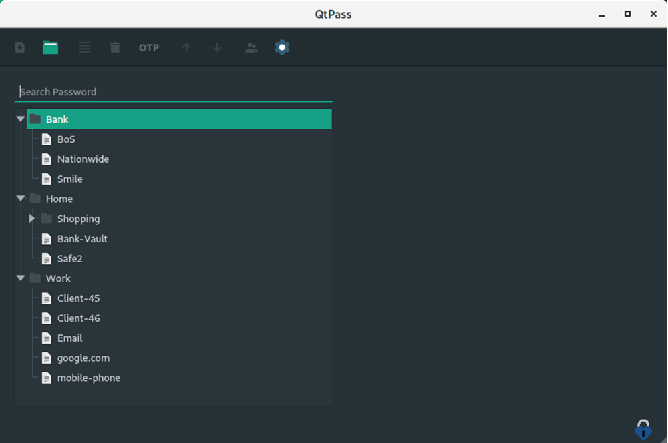Focus the Search Password field
The image size is (668, 443).
pos(174,92)
